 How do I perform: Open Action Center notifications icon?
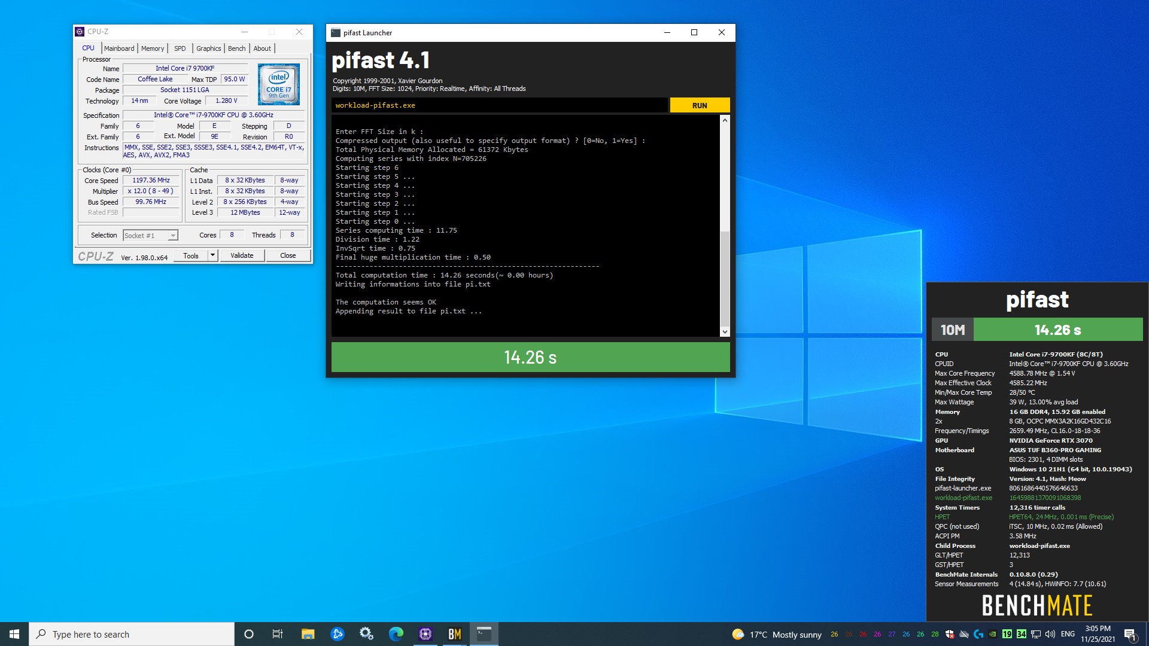(x=1130, y=634)
